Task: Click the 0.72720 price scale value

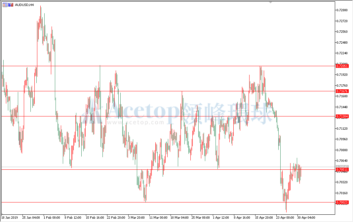Action: [342, 21]
